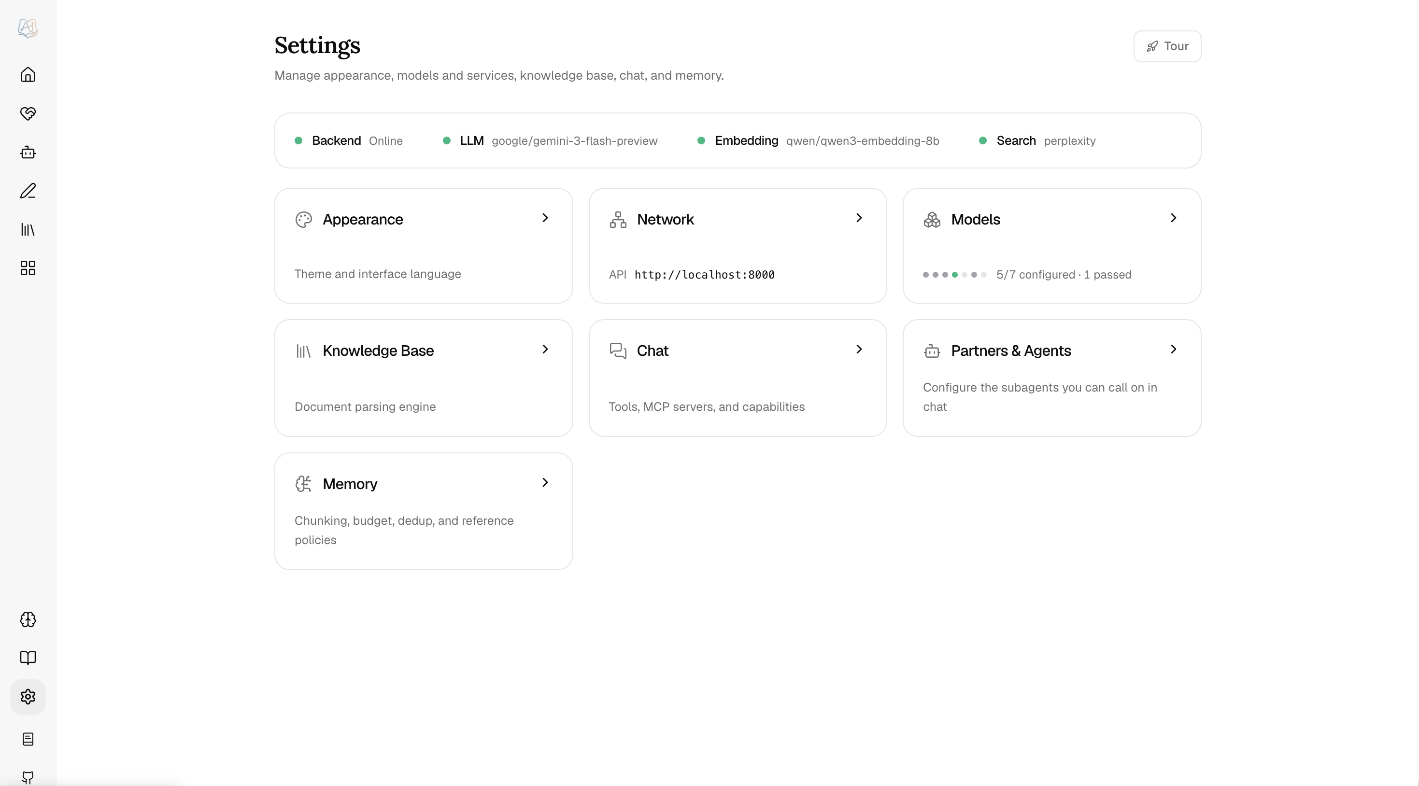Click the 'qwen/qwen3-embedding-8b' embedding value
The width and height of the screenshot is (1419, 786).
point(863,141)
